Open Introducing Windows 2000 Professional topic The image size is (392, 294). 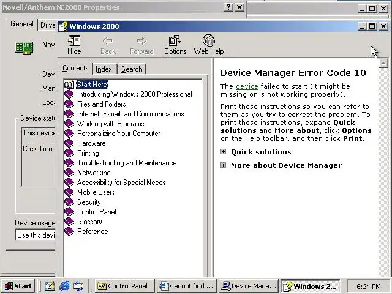pos(135,94)
